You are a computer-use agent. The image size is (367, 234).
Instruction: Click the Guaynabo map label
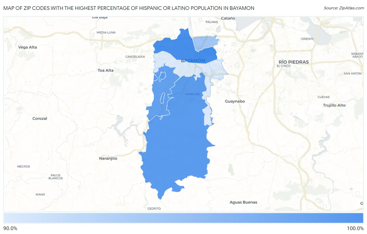tap(235, 101)
